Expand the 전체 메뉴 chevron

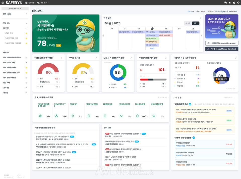coord(26,23)
